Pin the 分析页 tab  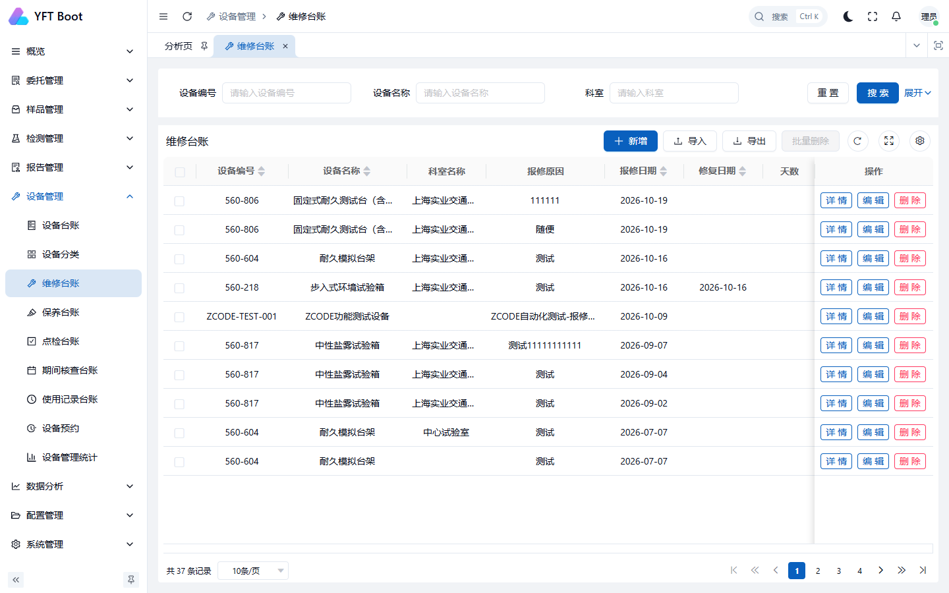[x=204, y=46]
